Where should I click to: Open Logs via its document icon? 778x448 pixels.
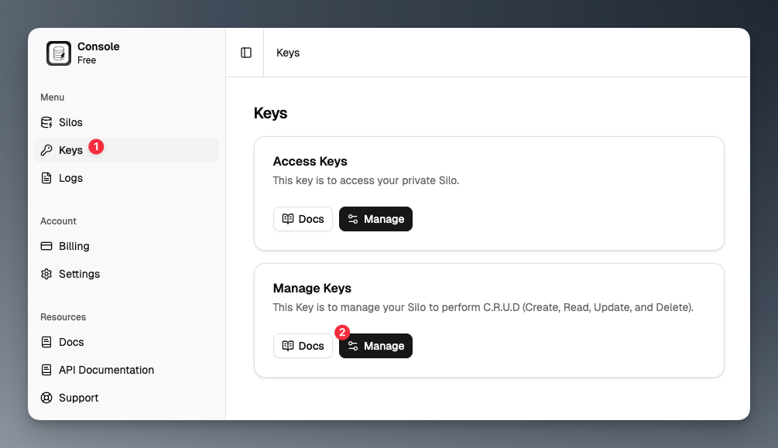pos(47,178)
